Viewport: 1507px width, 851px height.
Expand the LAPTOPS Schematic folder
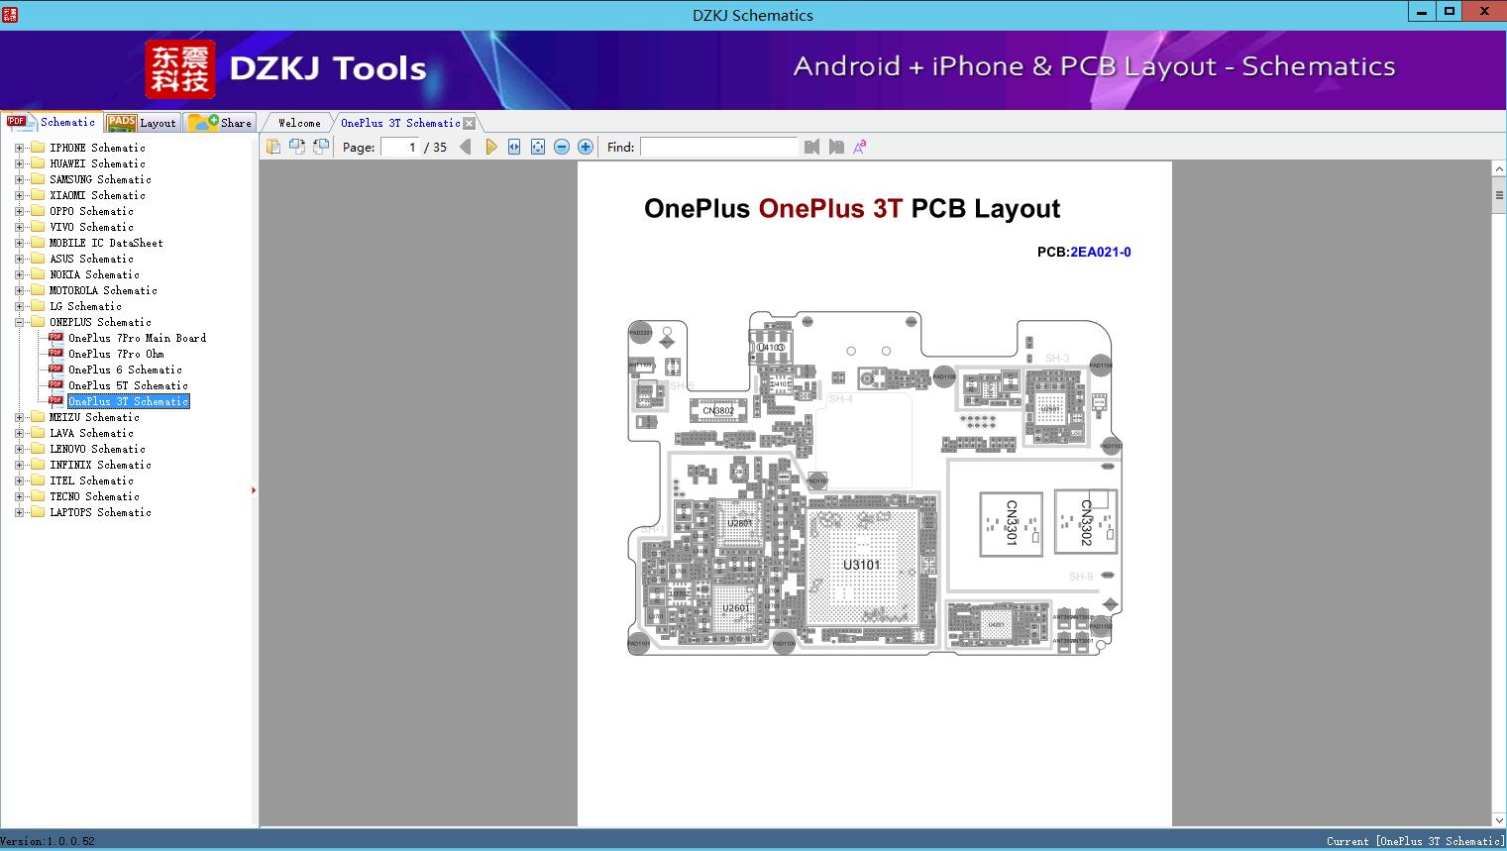19,512
